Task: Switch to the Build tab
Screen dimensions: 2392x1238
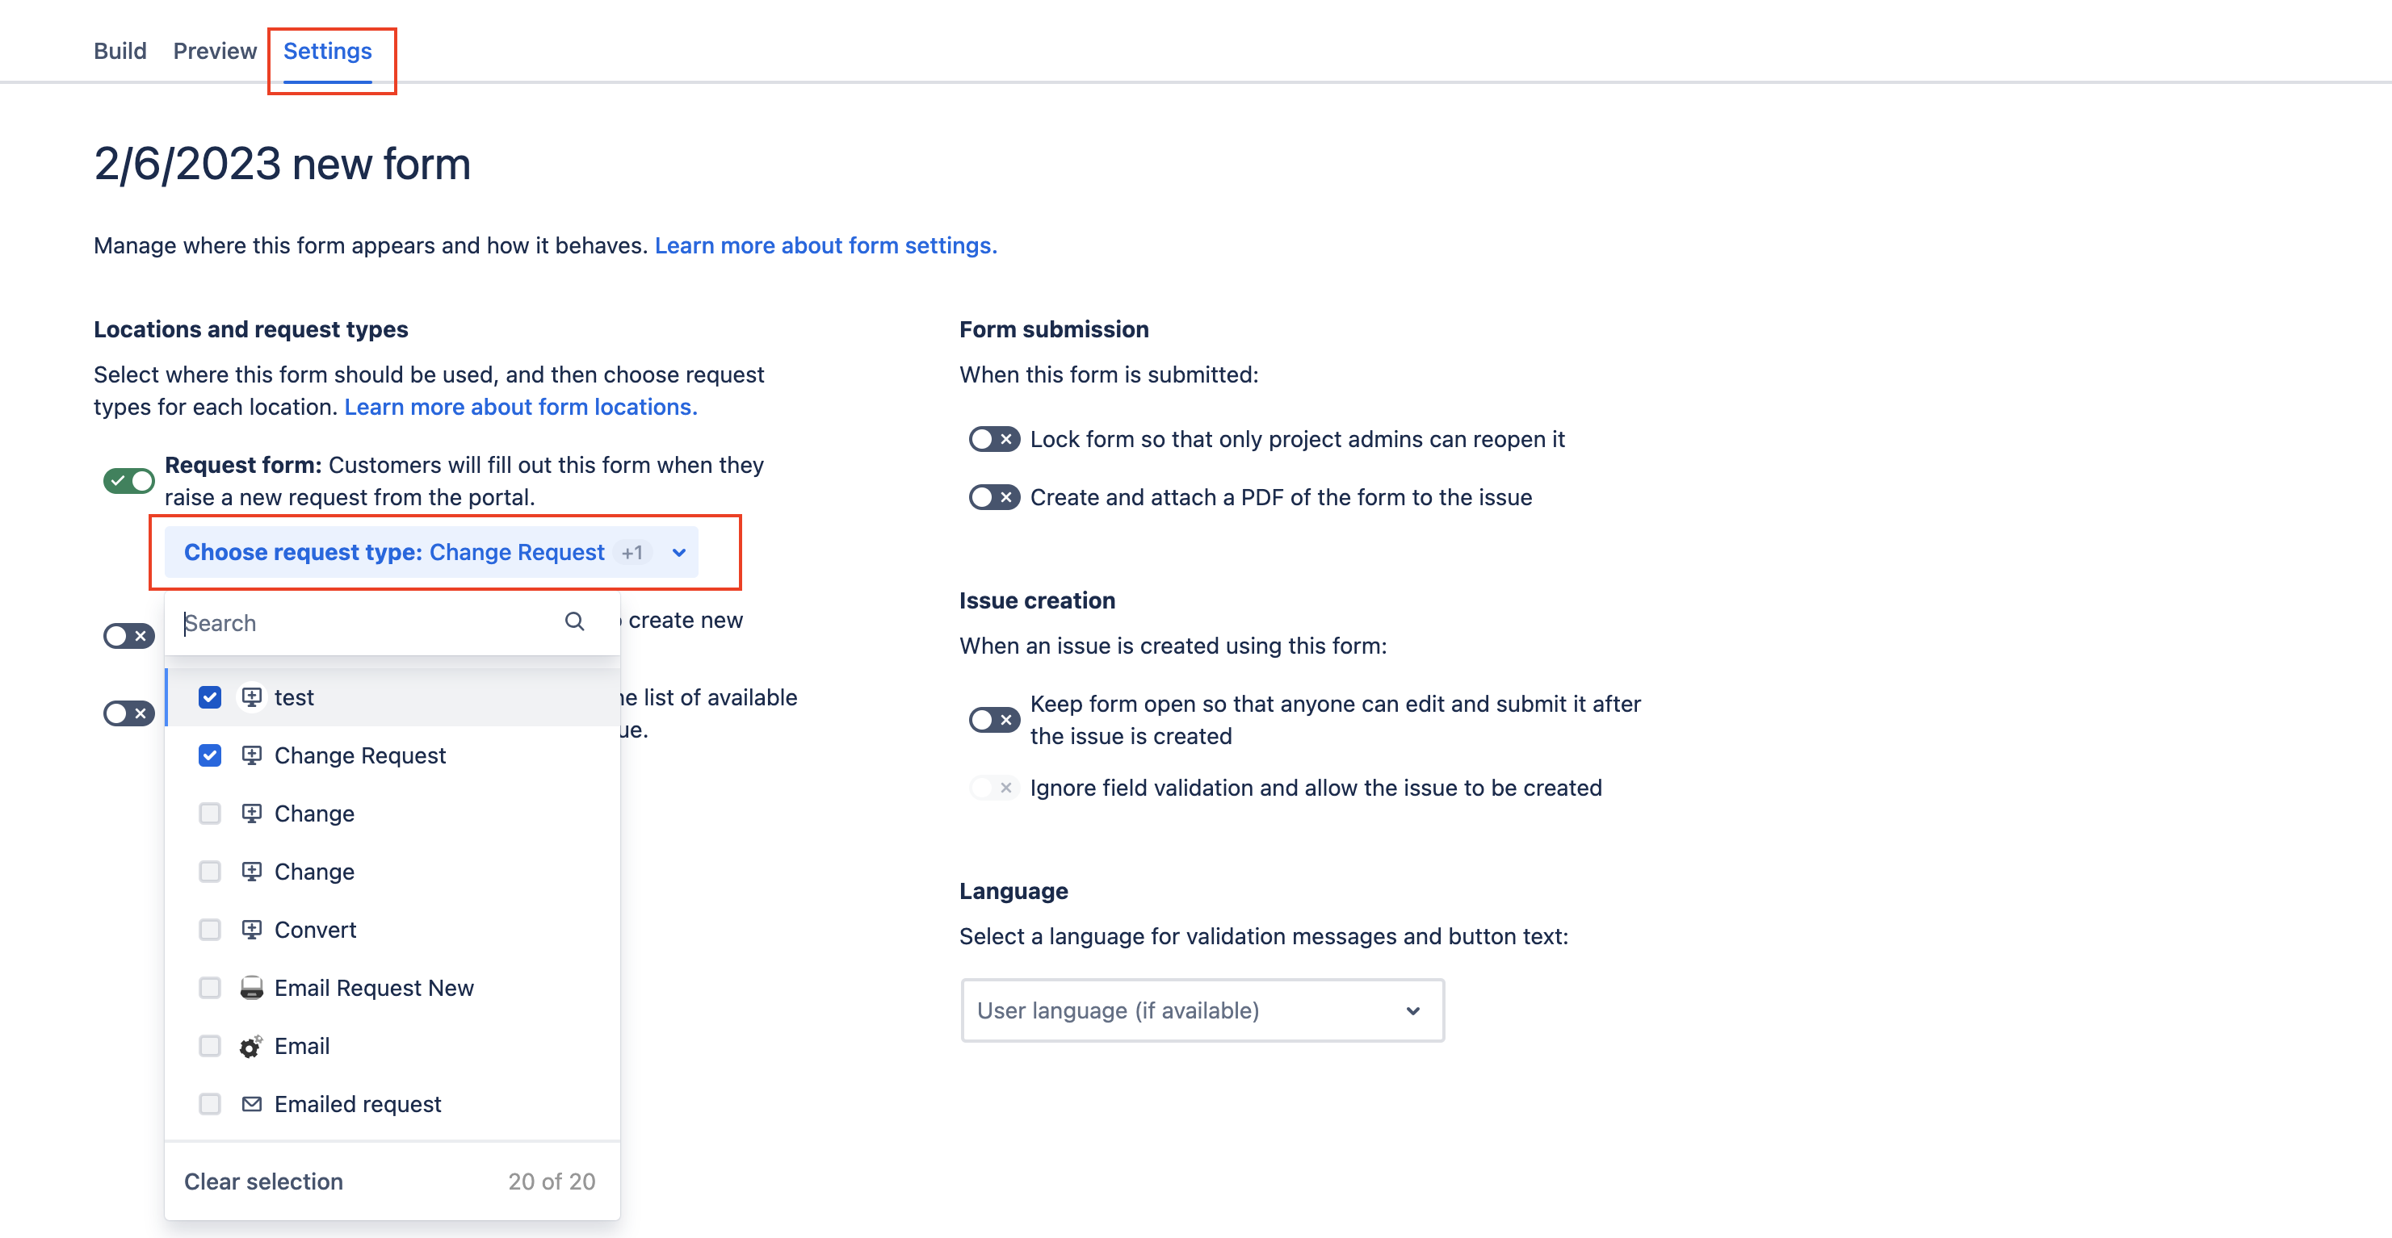Action: (x=120, y=51)
